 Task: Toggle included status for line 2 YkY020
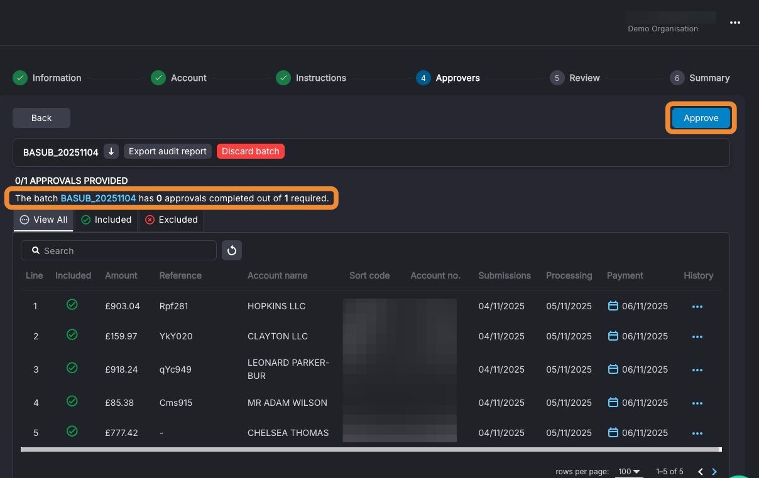pyautogui.click(x=72, y=334)
